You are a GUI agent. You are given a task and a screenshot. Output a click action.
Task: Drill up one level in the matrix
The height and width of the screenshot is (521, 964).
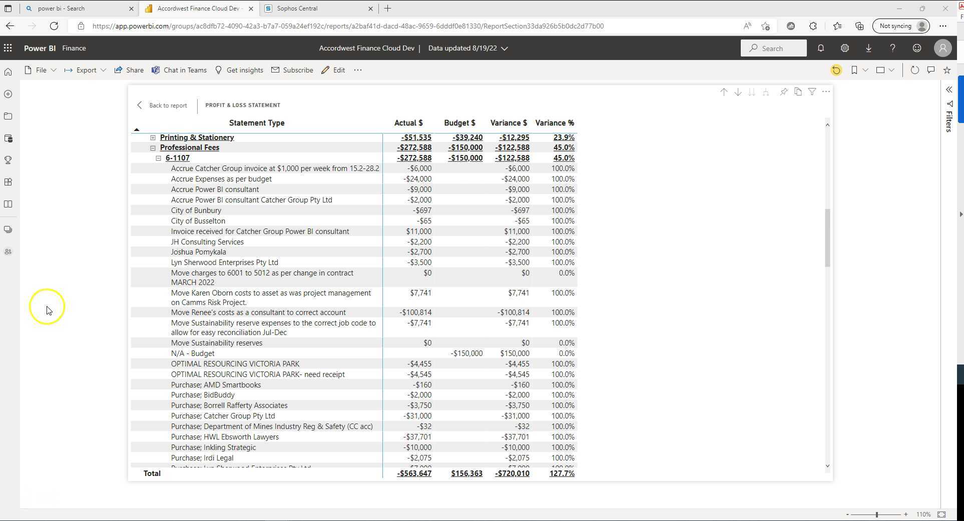[x=724, y=92]
